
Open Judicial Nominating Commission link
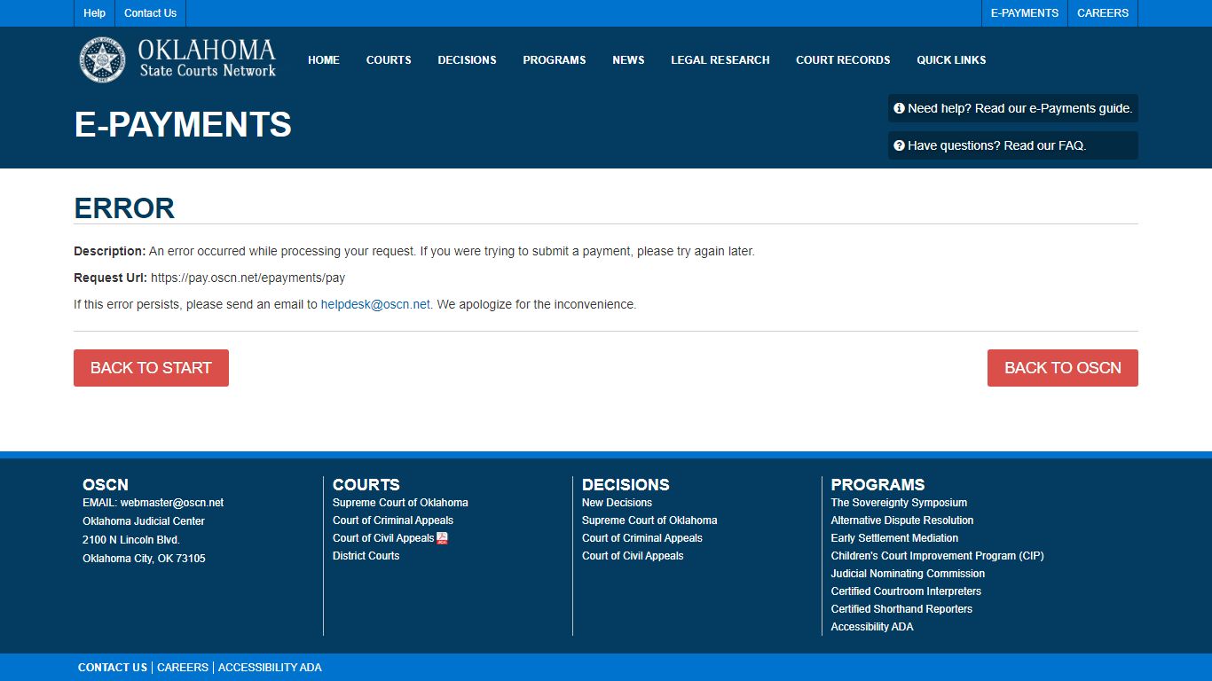pos(908,574)
